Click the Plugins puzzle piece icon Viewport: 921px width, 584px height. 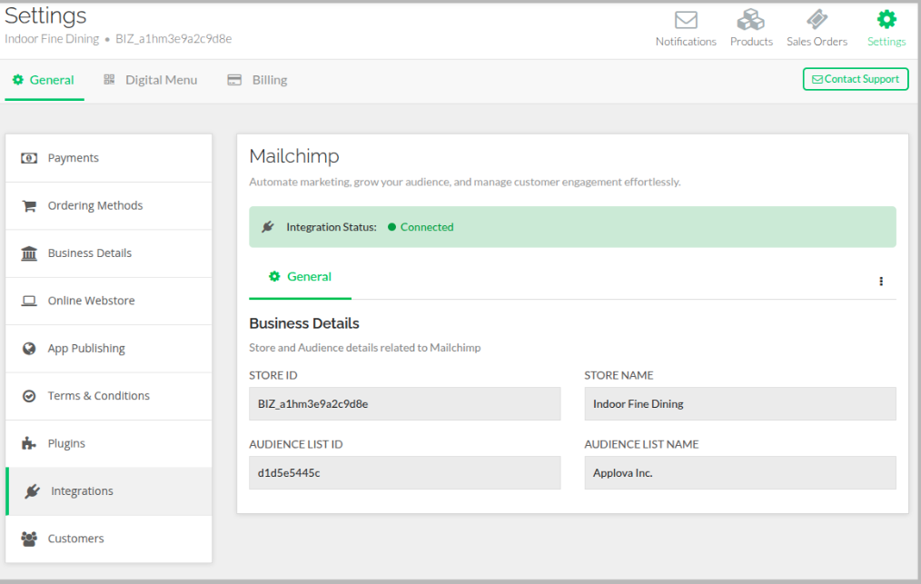[29, 444]
